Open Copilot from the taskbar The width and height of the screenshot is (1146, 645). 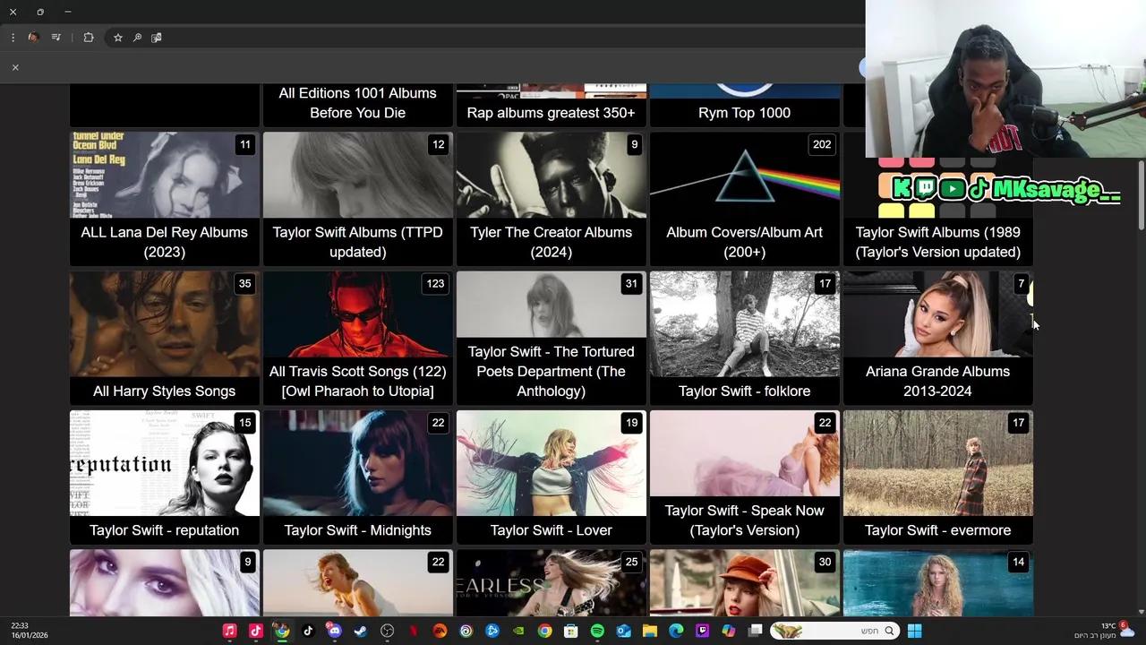click(x=729, y=631)
